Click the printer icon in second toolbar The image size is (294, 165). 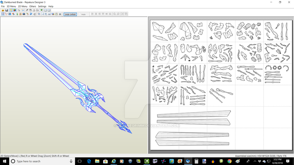coord(60,14)
